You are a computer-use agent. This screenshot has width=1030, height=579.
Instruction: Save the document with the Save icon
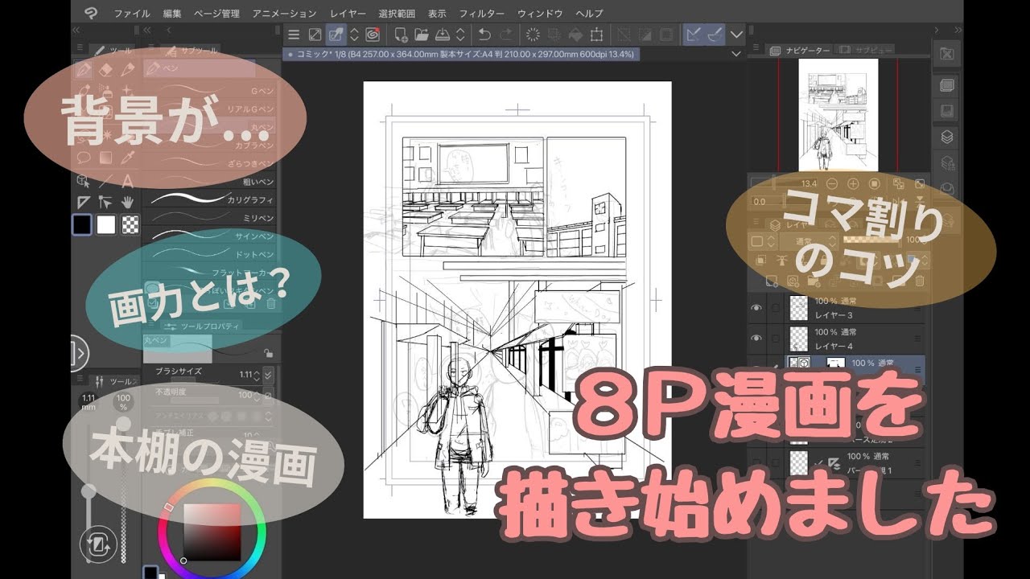441,35
